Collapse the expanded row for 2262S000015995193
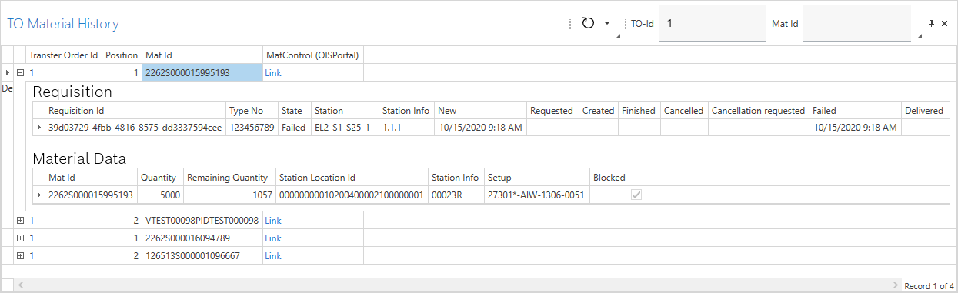The image size is (958, 293). (x=20, y=72)
